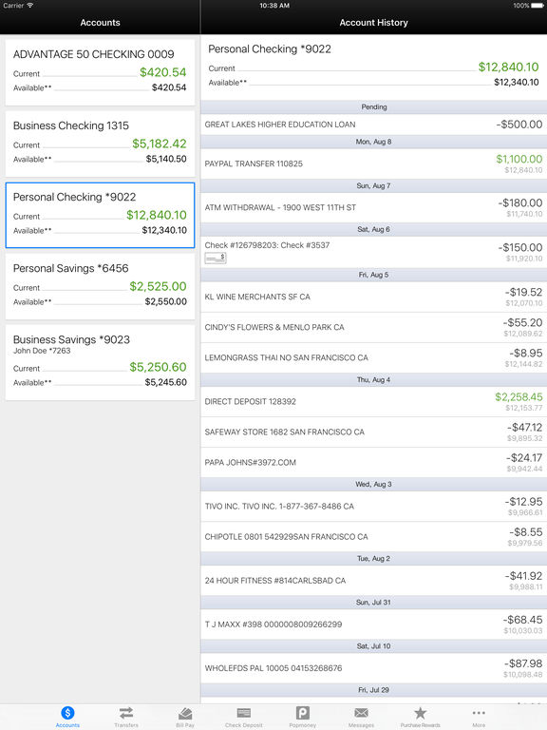The image size is (547, 730).
Task: Open the Purchase Rewards star icon
Action: [420, 713]
